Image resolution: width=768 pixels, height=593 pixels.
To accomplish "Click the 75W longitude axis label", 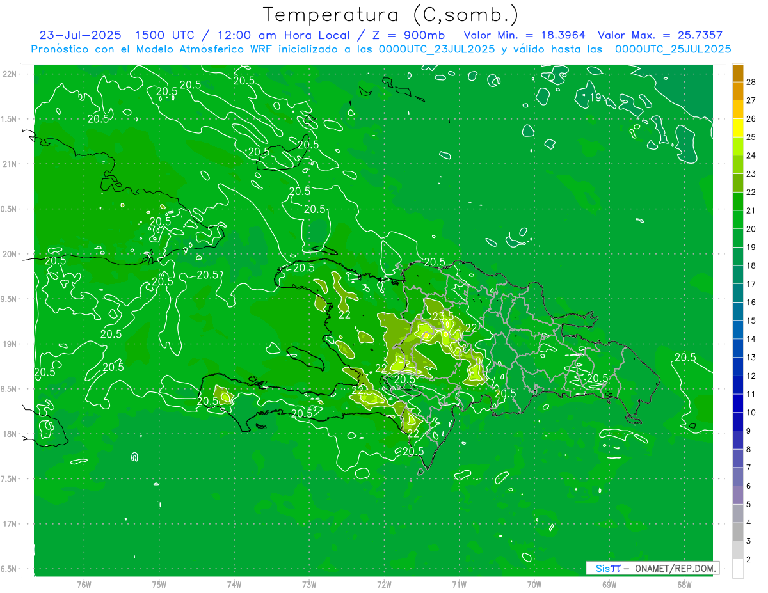I will (159, 584).
